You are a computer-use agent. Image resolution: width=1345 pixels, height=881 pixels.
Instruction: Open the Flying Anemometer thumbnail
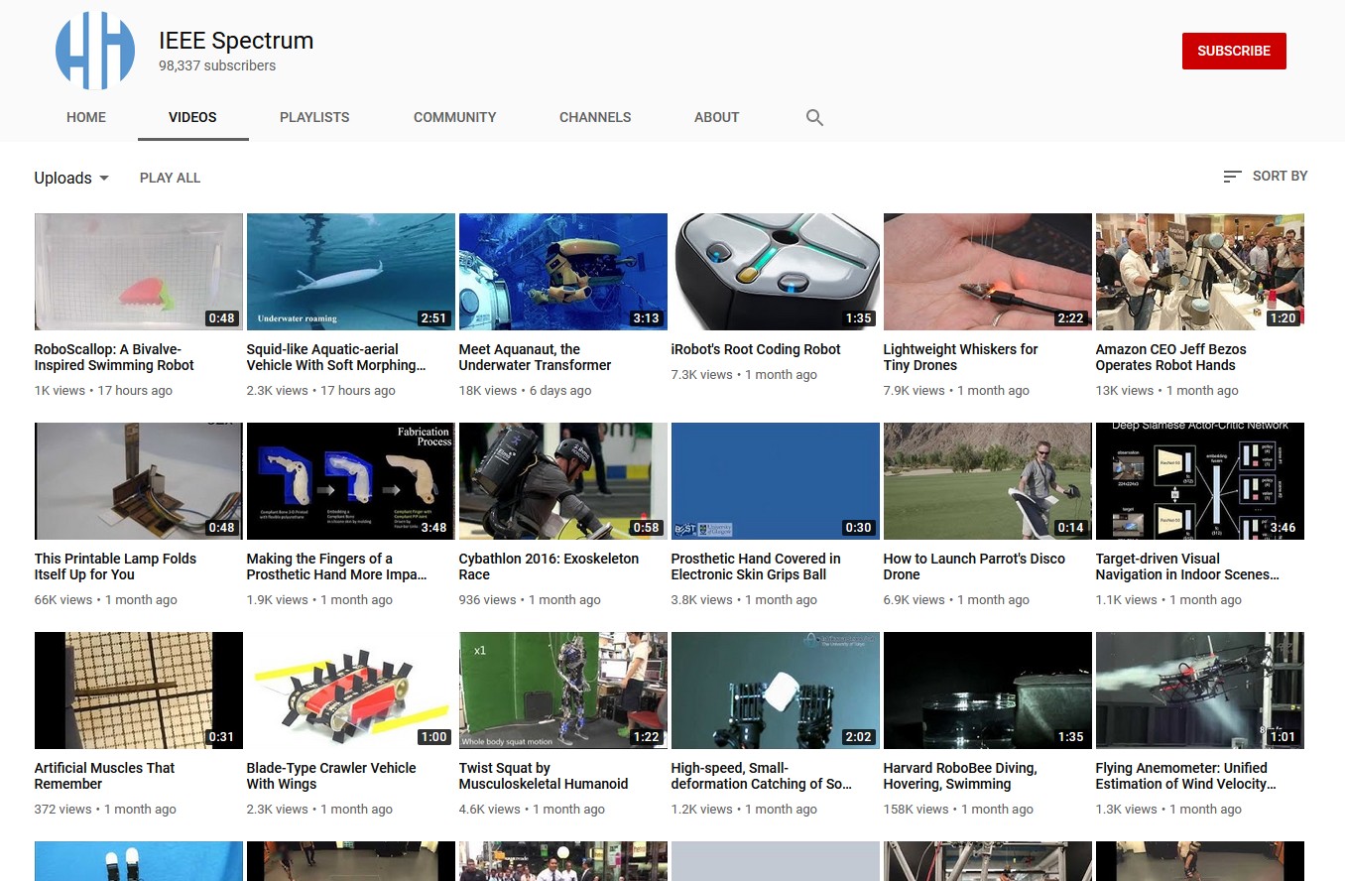point(1200,691)
